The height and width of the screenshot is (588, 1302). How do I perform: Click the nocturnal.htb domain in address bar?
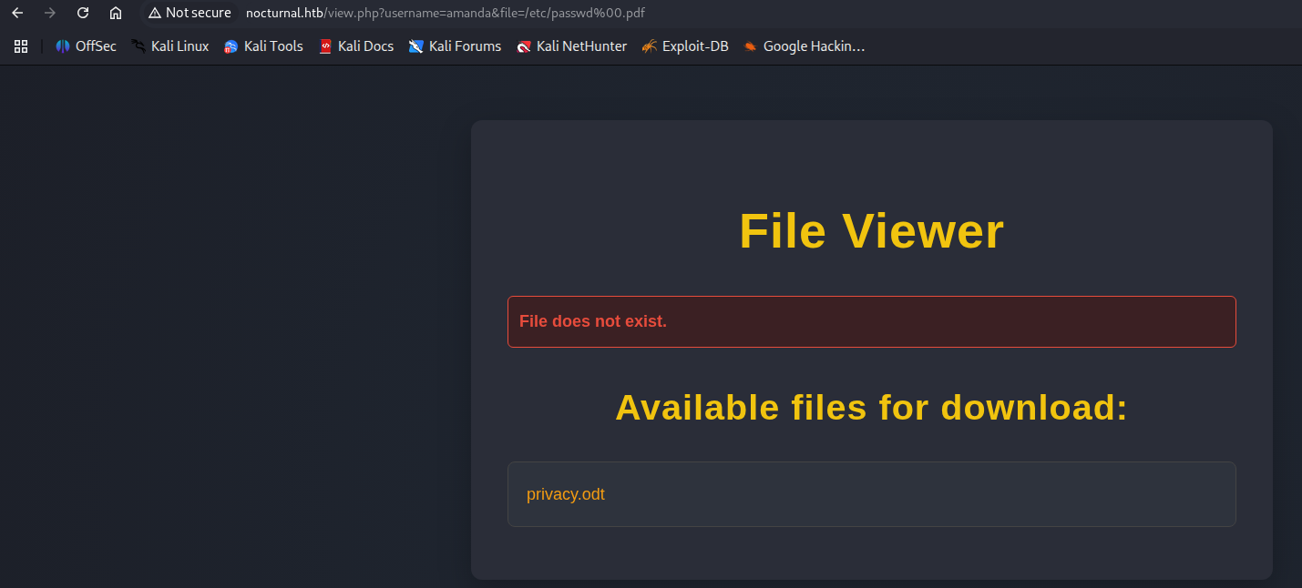point(284,13)
